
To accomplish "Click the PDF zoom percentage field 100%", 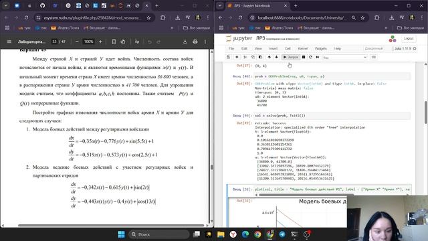I will coord(88,42).
